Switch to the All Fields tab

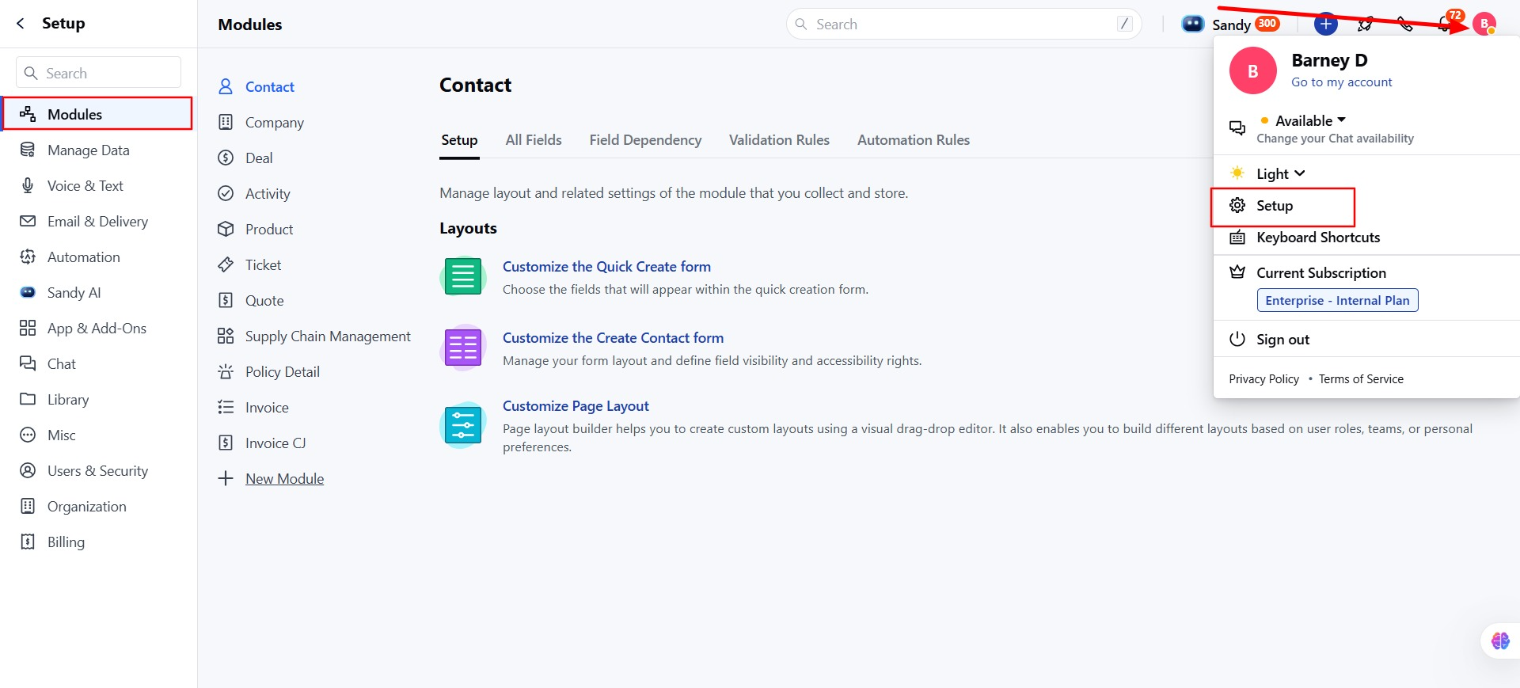[534, 139]
